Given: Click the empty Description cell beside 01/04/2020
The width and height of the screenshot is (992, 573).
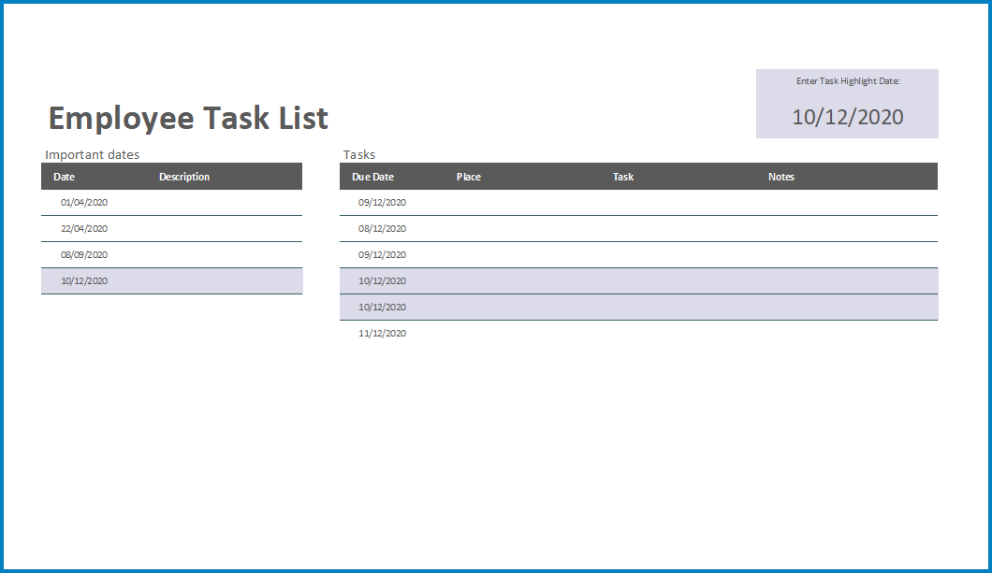Looking at the screenshot, I should 225,202.
